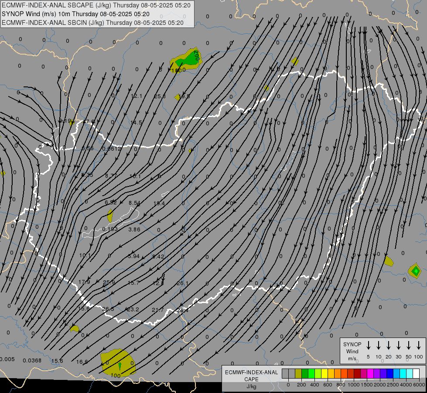Click the map value 21.7
Screen dimensions: 427x393
(158, 310)
